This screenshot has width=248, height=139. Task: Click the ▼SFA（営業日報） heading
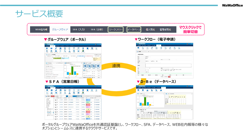pyautogui.click(x=63, y=82)
